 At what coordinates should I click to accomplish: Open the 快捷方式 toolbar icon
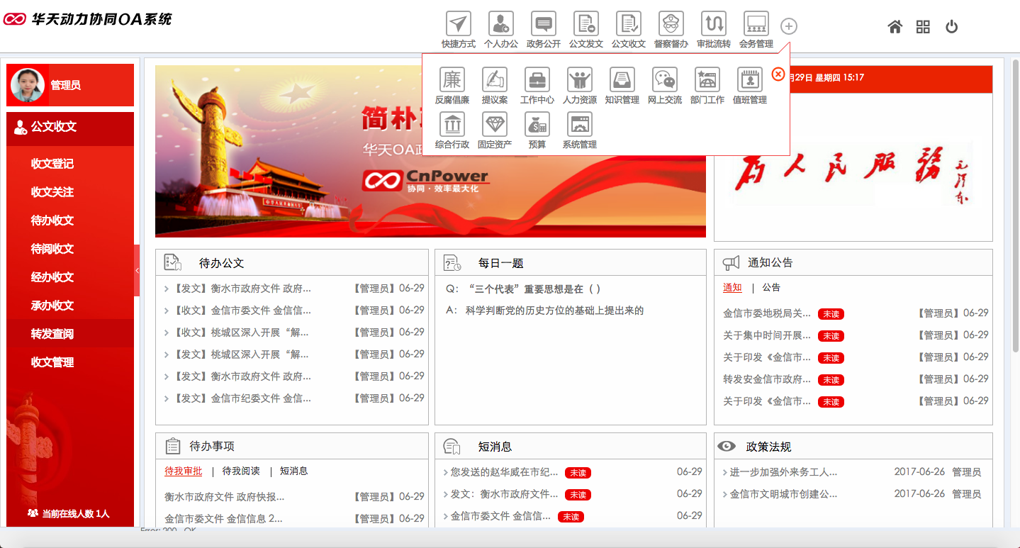[457, 26]
